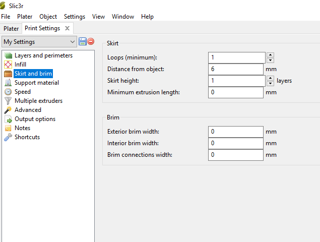This screenshot has width=320, height=242.
Task: Open the Plater menu
Action: click(x=25, y=17)
